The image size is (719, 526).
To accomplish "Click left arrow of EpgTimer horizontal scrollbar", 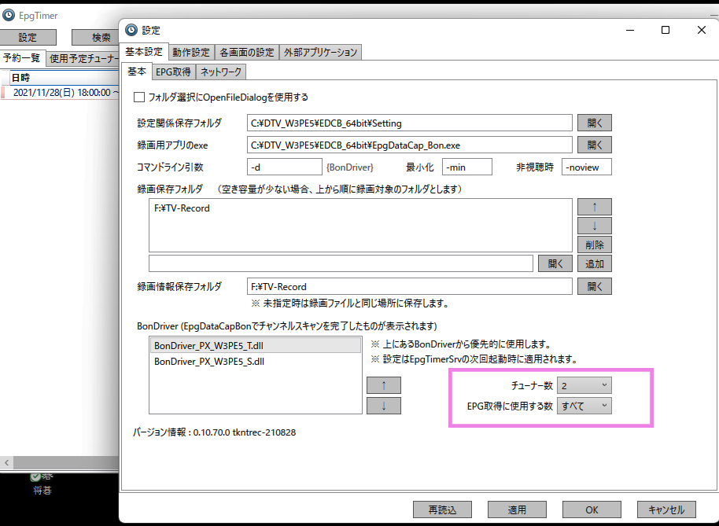I will coord(6,462).
